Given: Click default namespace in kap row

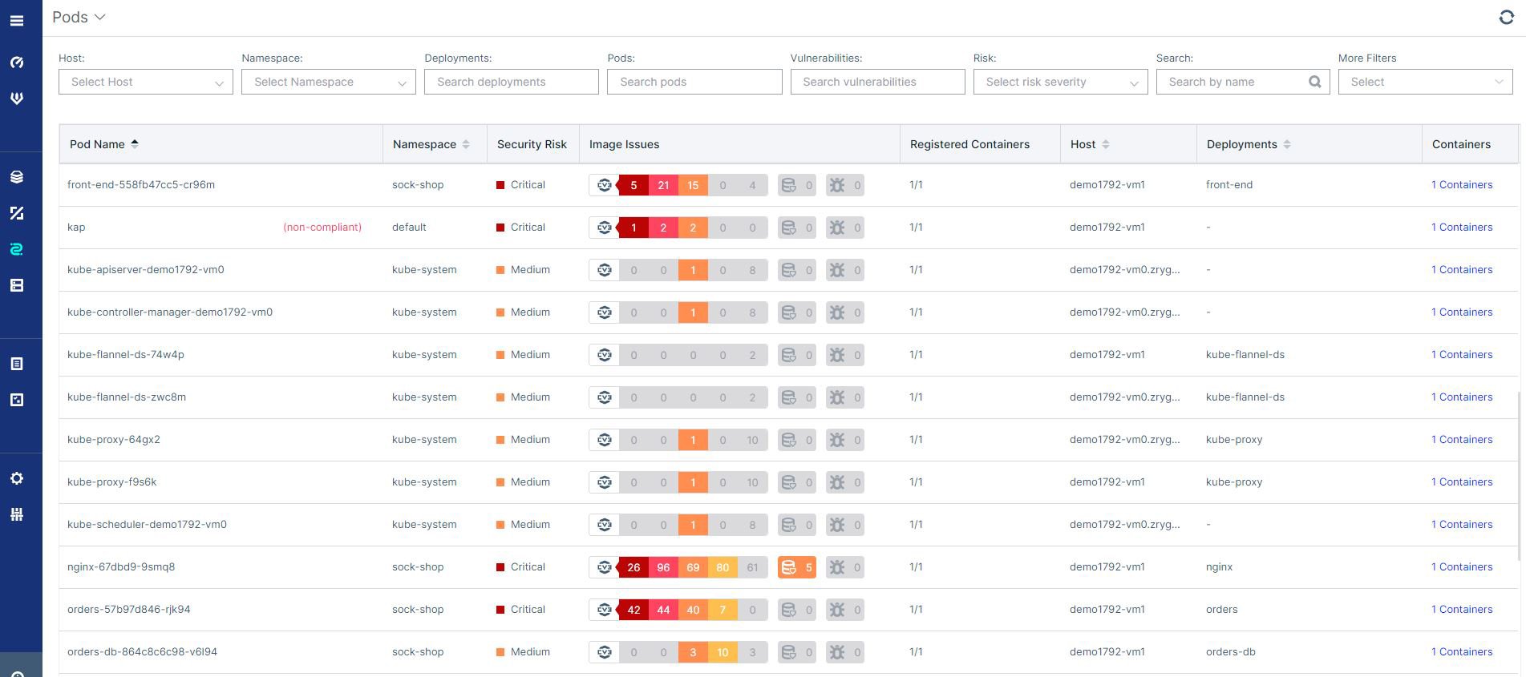Looking at the screenshot, I should [x=409, y=228].
